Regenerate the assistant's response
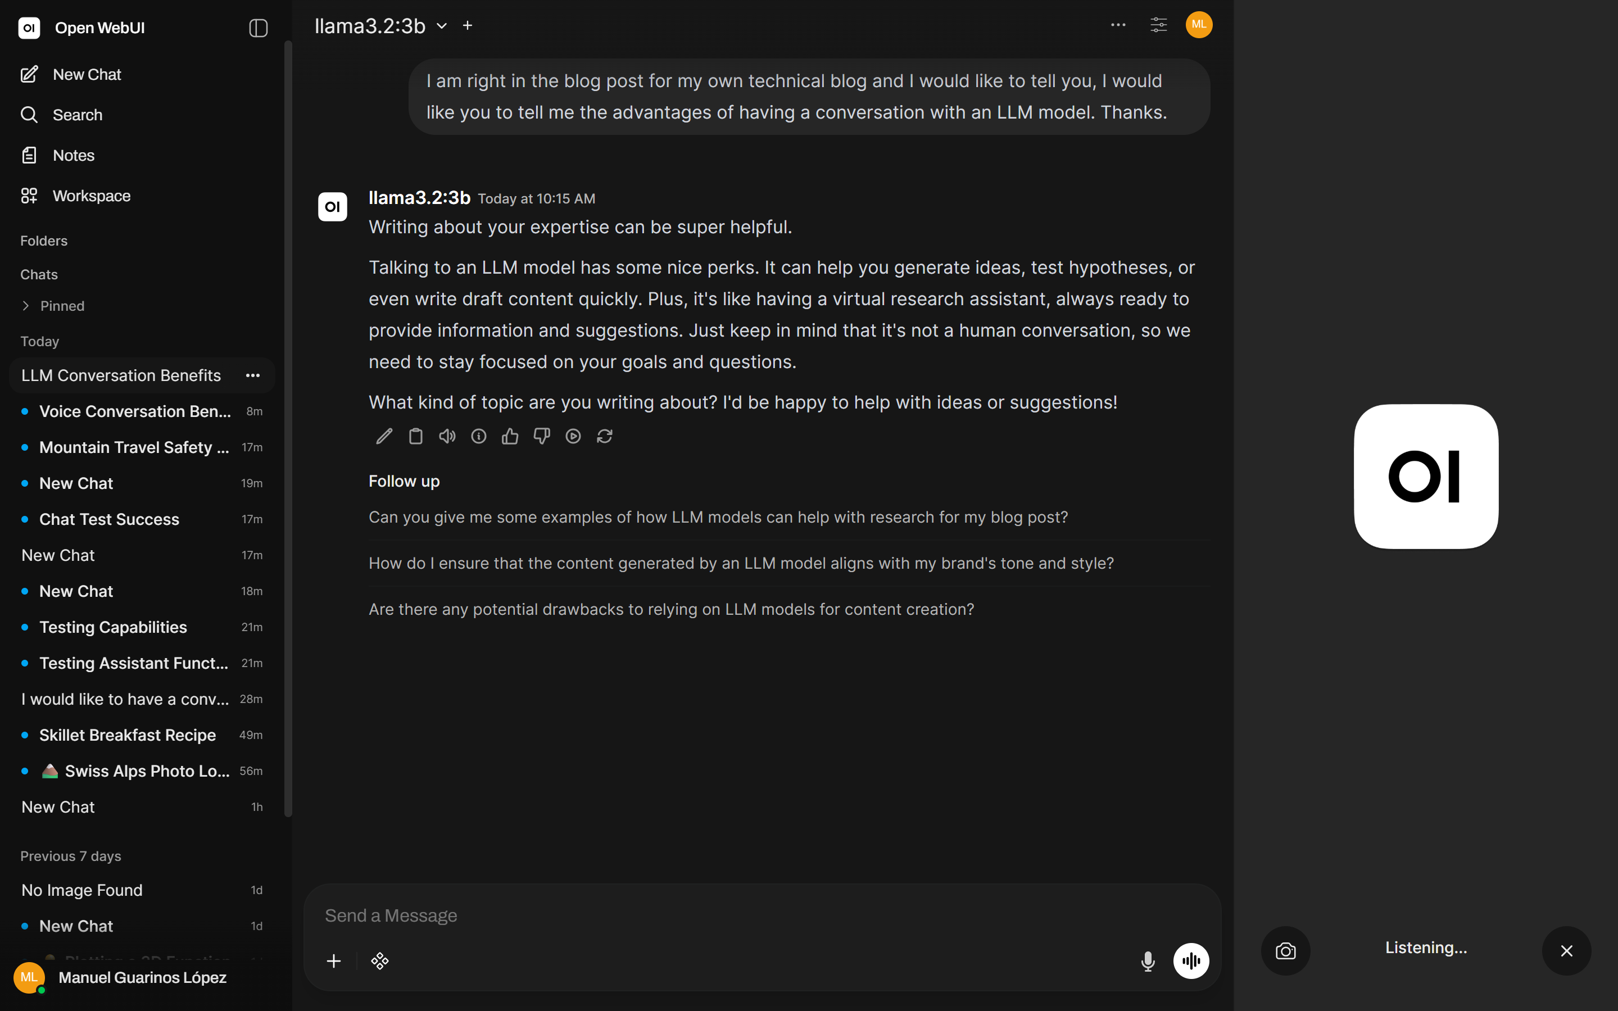 coord(604,436)
